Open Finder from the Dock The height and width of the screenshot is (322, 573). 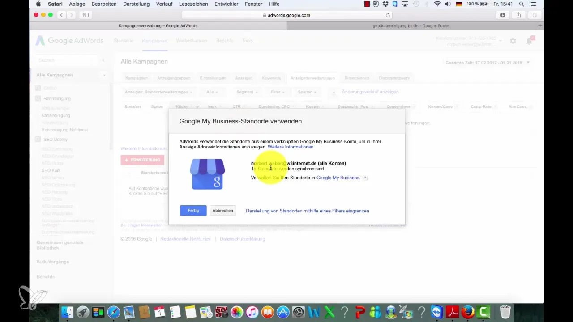67,311
